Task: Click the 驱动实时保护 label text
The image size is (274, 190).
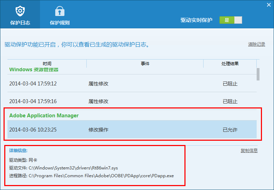Action: coord(196,20)
